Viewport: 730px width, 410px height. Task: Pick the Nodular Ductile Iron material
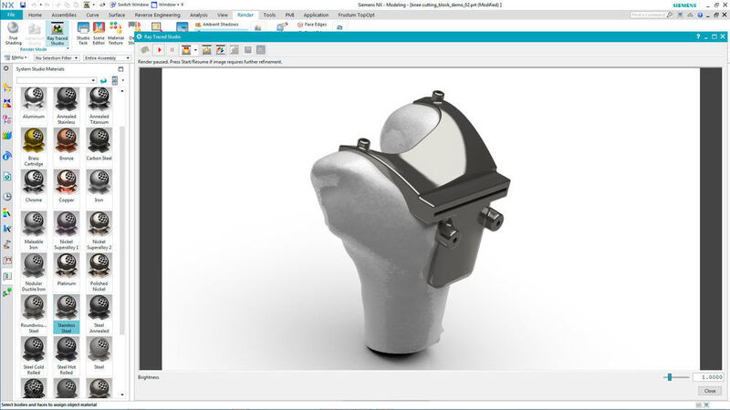34,272
